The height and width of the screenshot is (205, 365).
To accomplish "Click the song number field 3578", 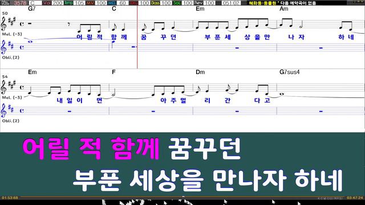I will [x=20, y=3].
